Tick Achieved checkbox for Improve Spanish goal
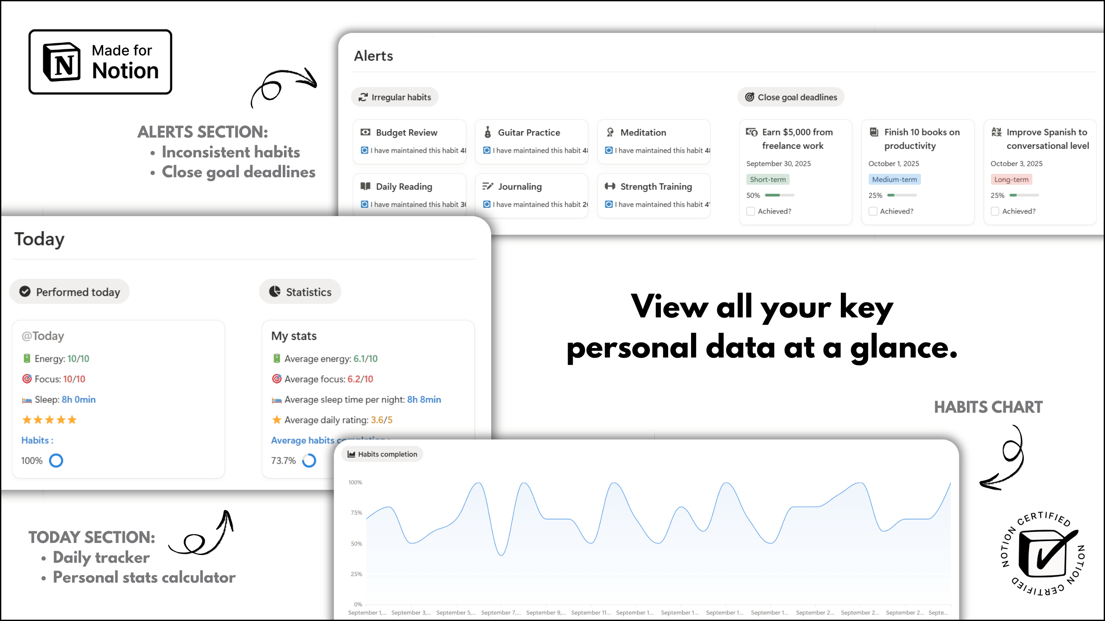Image resolution: width=1105 pixels, height=621 pixels. [x=995, y=211]
